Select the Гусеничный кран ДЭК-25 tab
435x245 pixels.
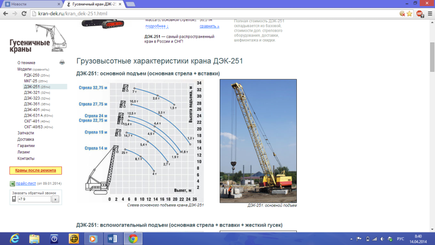[x=94, y=4]
